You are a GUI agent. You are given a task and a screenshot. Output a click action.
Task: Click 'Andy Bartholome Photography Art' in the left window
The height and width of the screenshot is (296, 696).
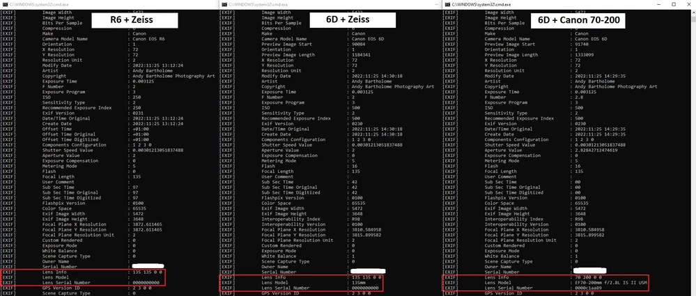point(174,76)
